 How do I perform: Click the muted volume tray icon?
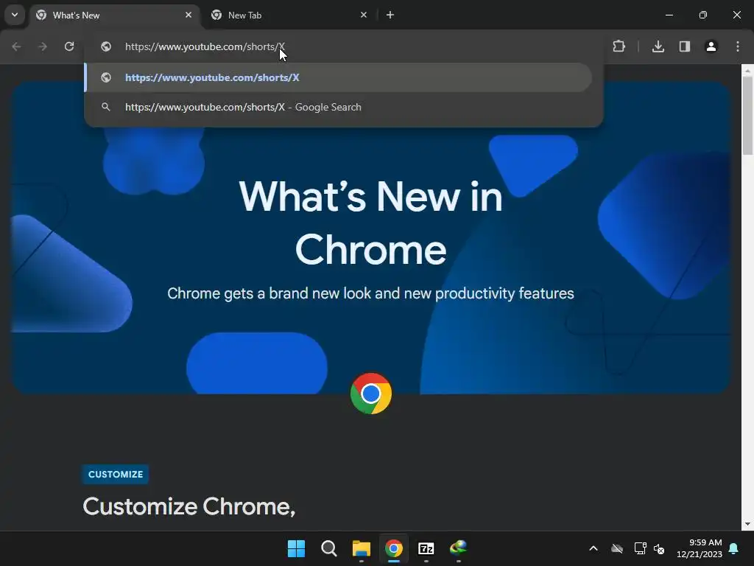pos(659,548)
